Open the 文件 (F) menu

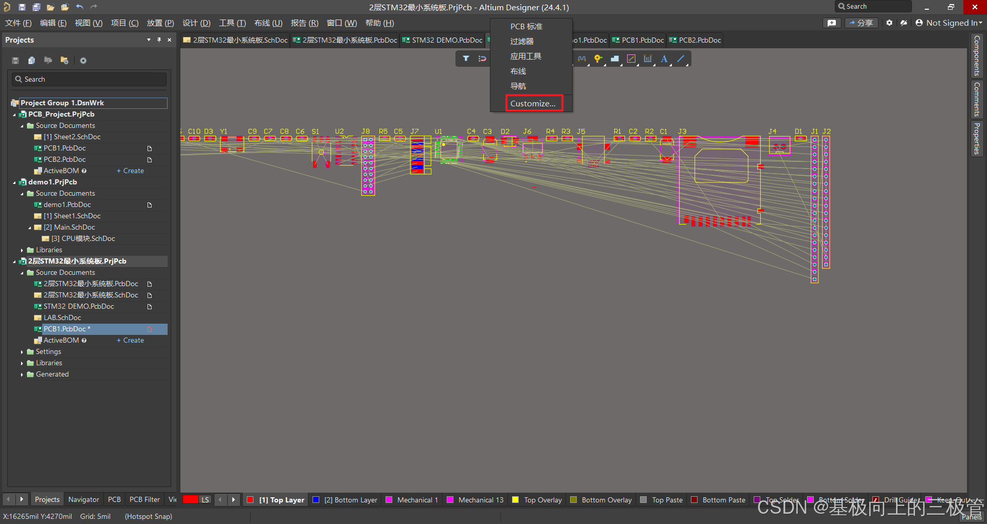(19, 23)
